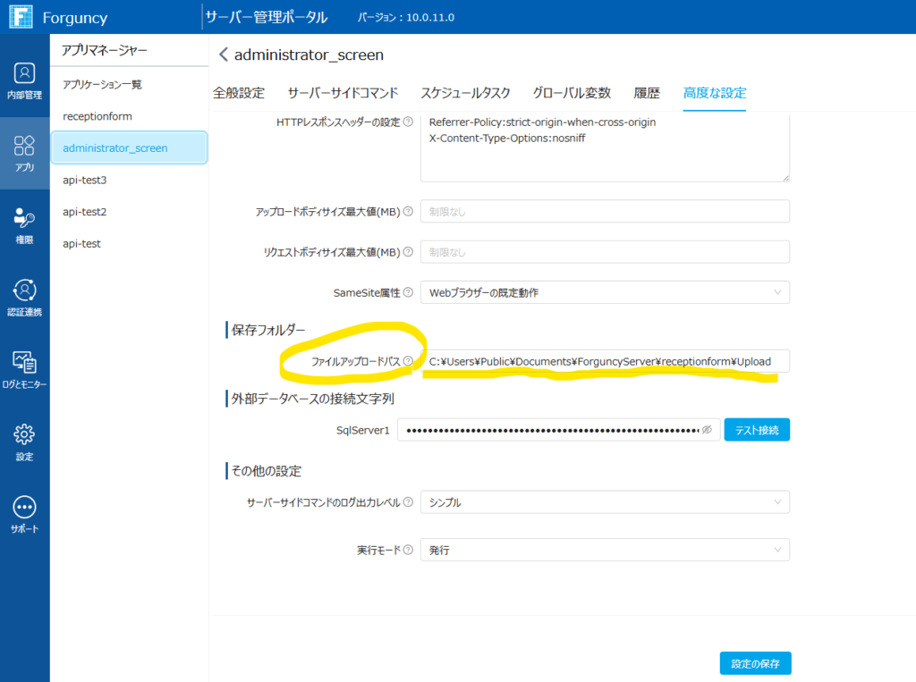
Task: Open the 内部管理 sidebar section
Action: tap(24, 80)
